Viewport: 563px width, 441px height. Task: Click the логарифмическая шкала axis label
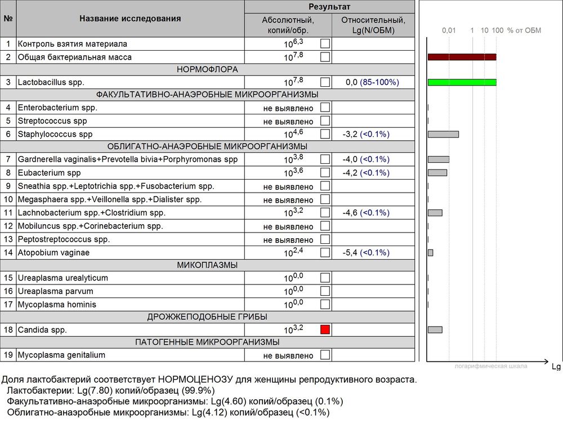pos(491,367)
